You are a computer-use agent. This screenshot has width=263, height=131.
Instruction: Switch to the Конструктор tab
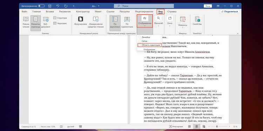83,12
